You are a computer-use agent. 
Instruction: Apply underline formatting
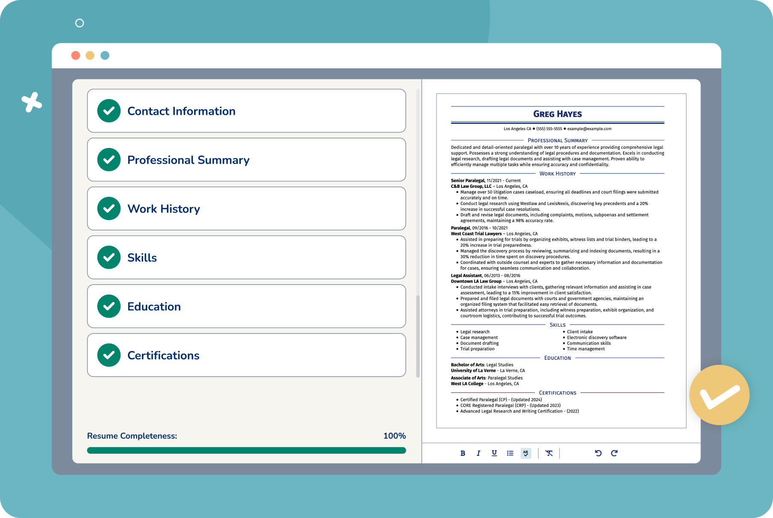tap(494, 453)
